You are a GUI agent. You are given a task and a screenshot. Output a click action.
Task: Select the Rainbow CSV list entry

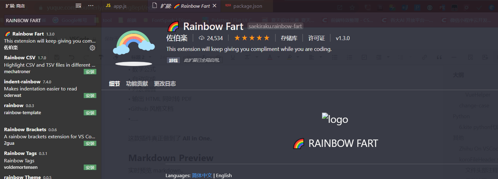51,65
